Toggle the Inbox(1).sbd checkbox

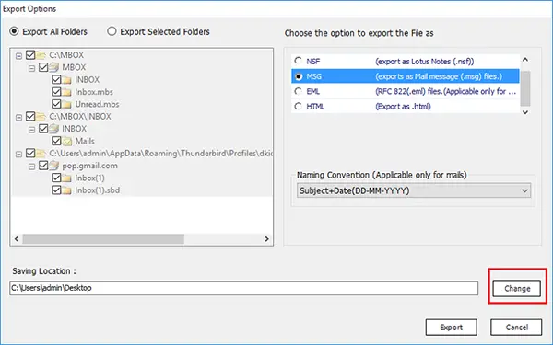(56, 190)
